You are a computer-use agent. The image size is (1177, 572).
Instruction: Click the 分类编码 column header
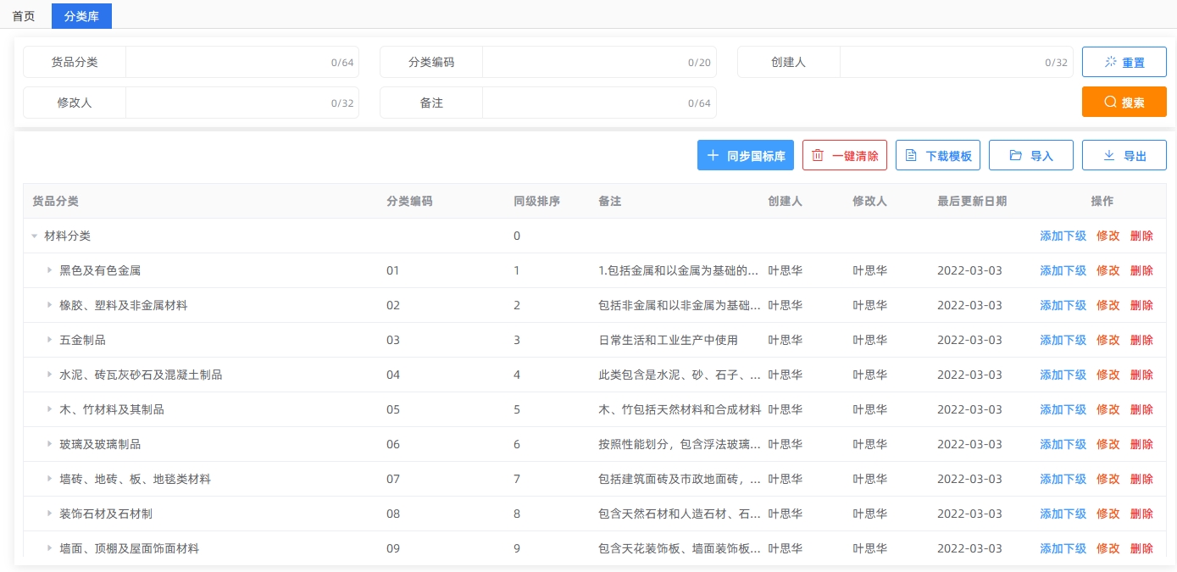pos(409,202)
